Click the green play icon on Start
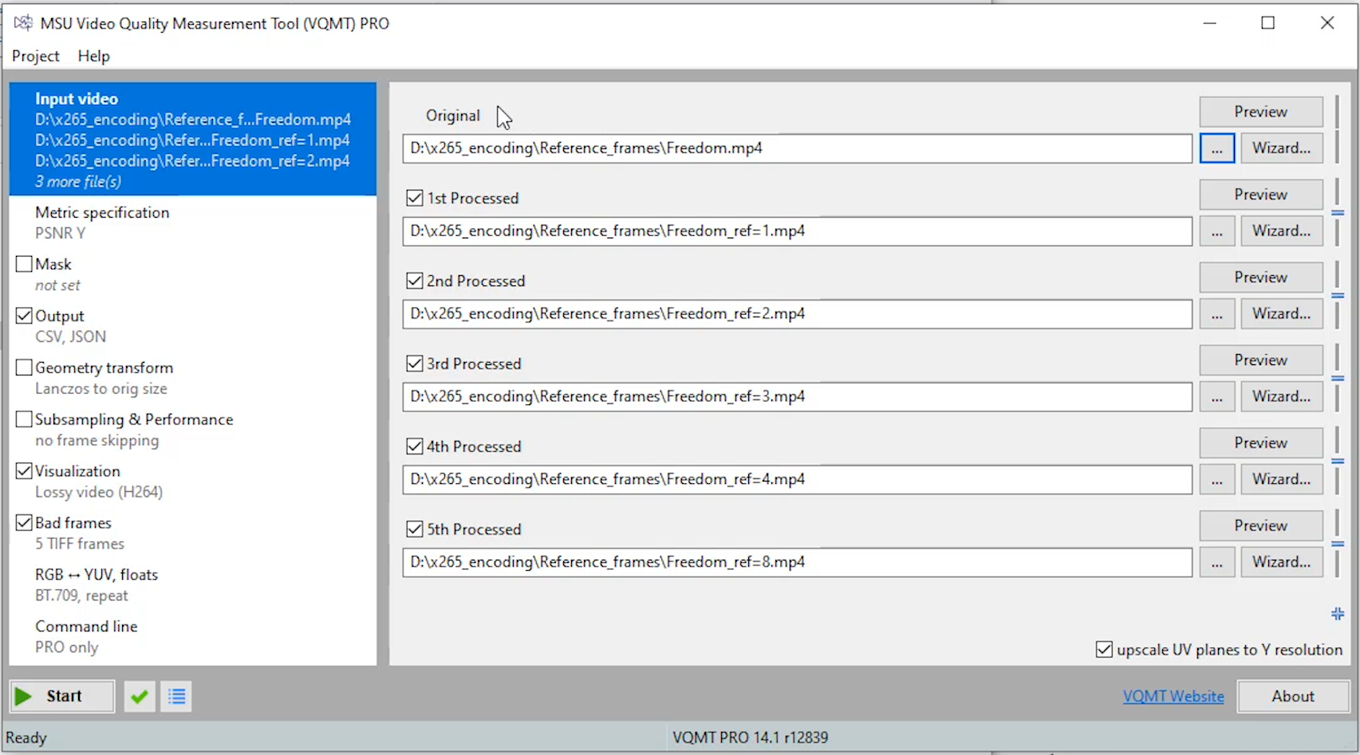1360x755 pixels. 24,696
